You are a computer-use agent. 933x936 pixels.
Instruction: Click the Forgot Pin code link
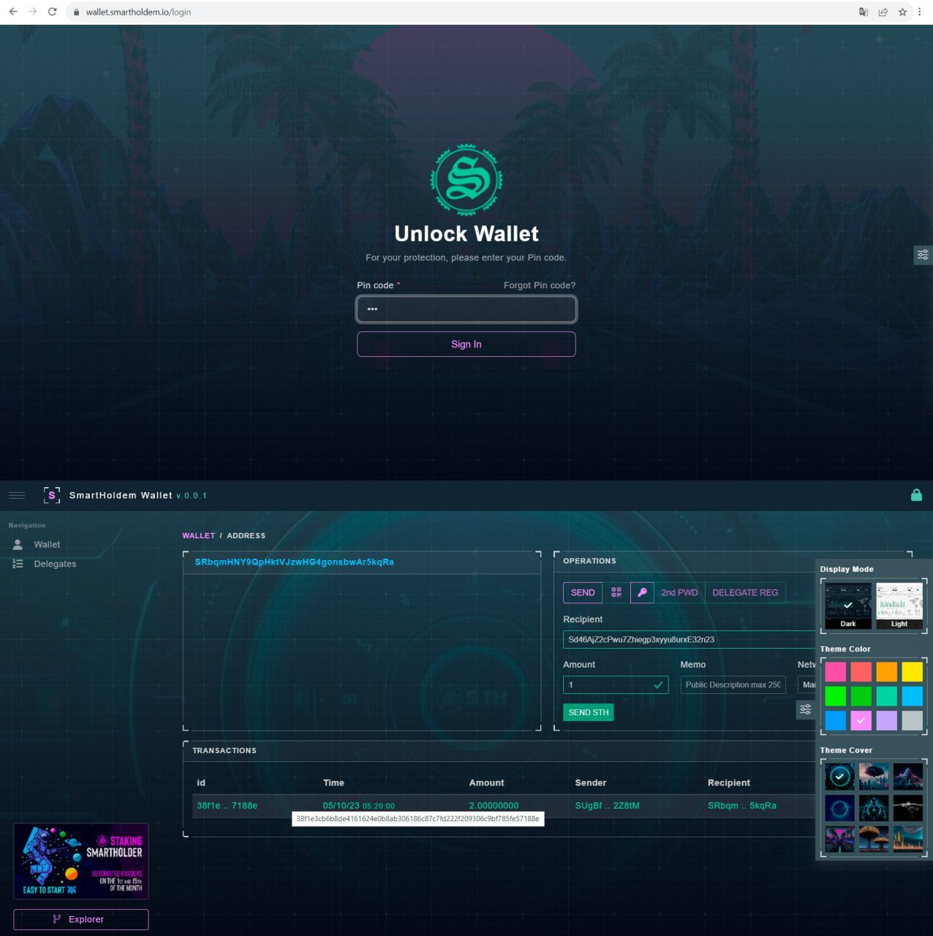540,285
